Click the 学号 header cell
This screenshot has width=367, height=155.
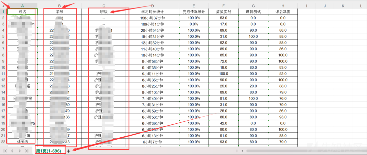point(59,12)
